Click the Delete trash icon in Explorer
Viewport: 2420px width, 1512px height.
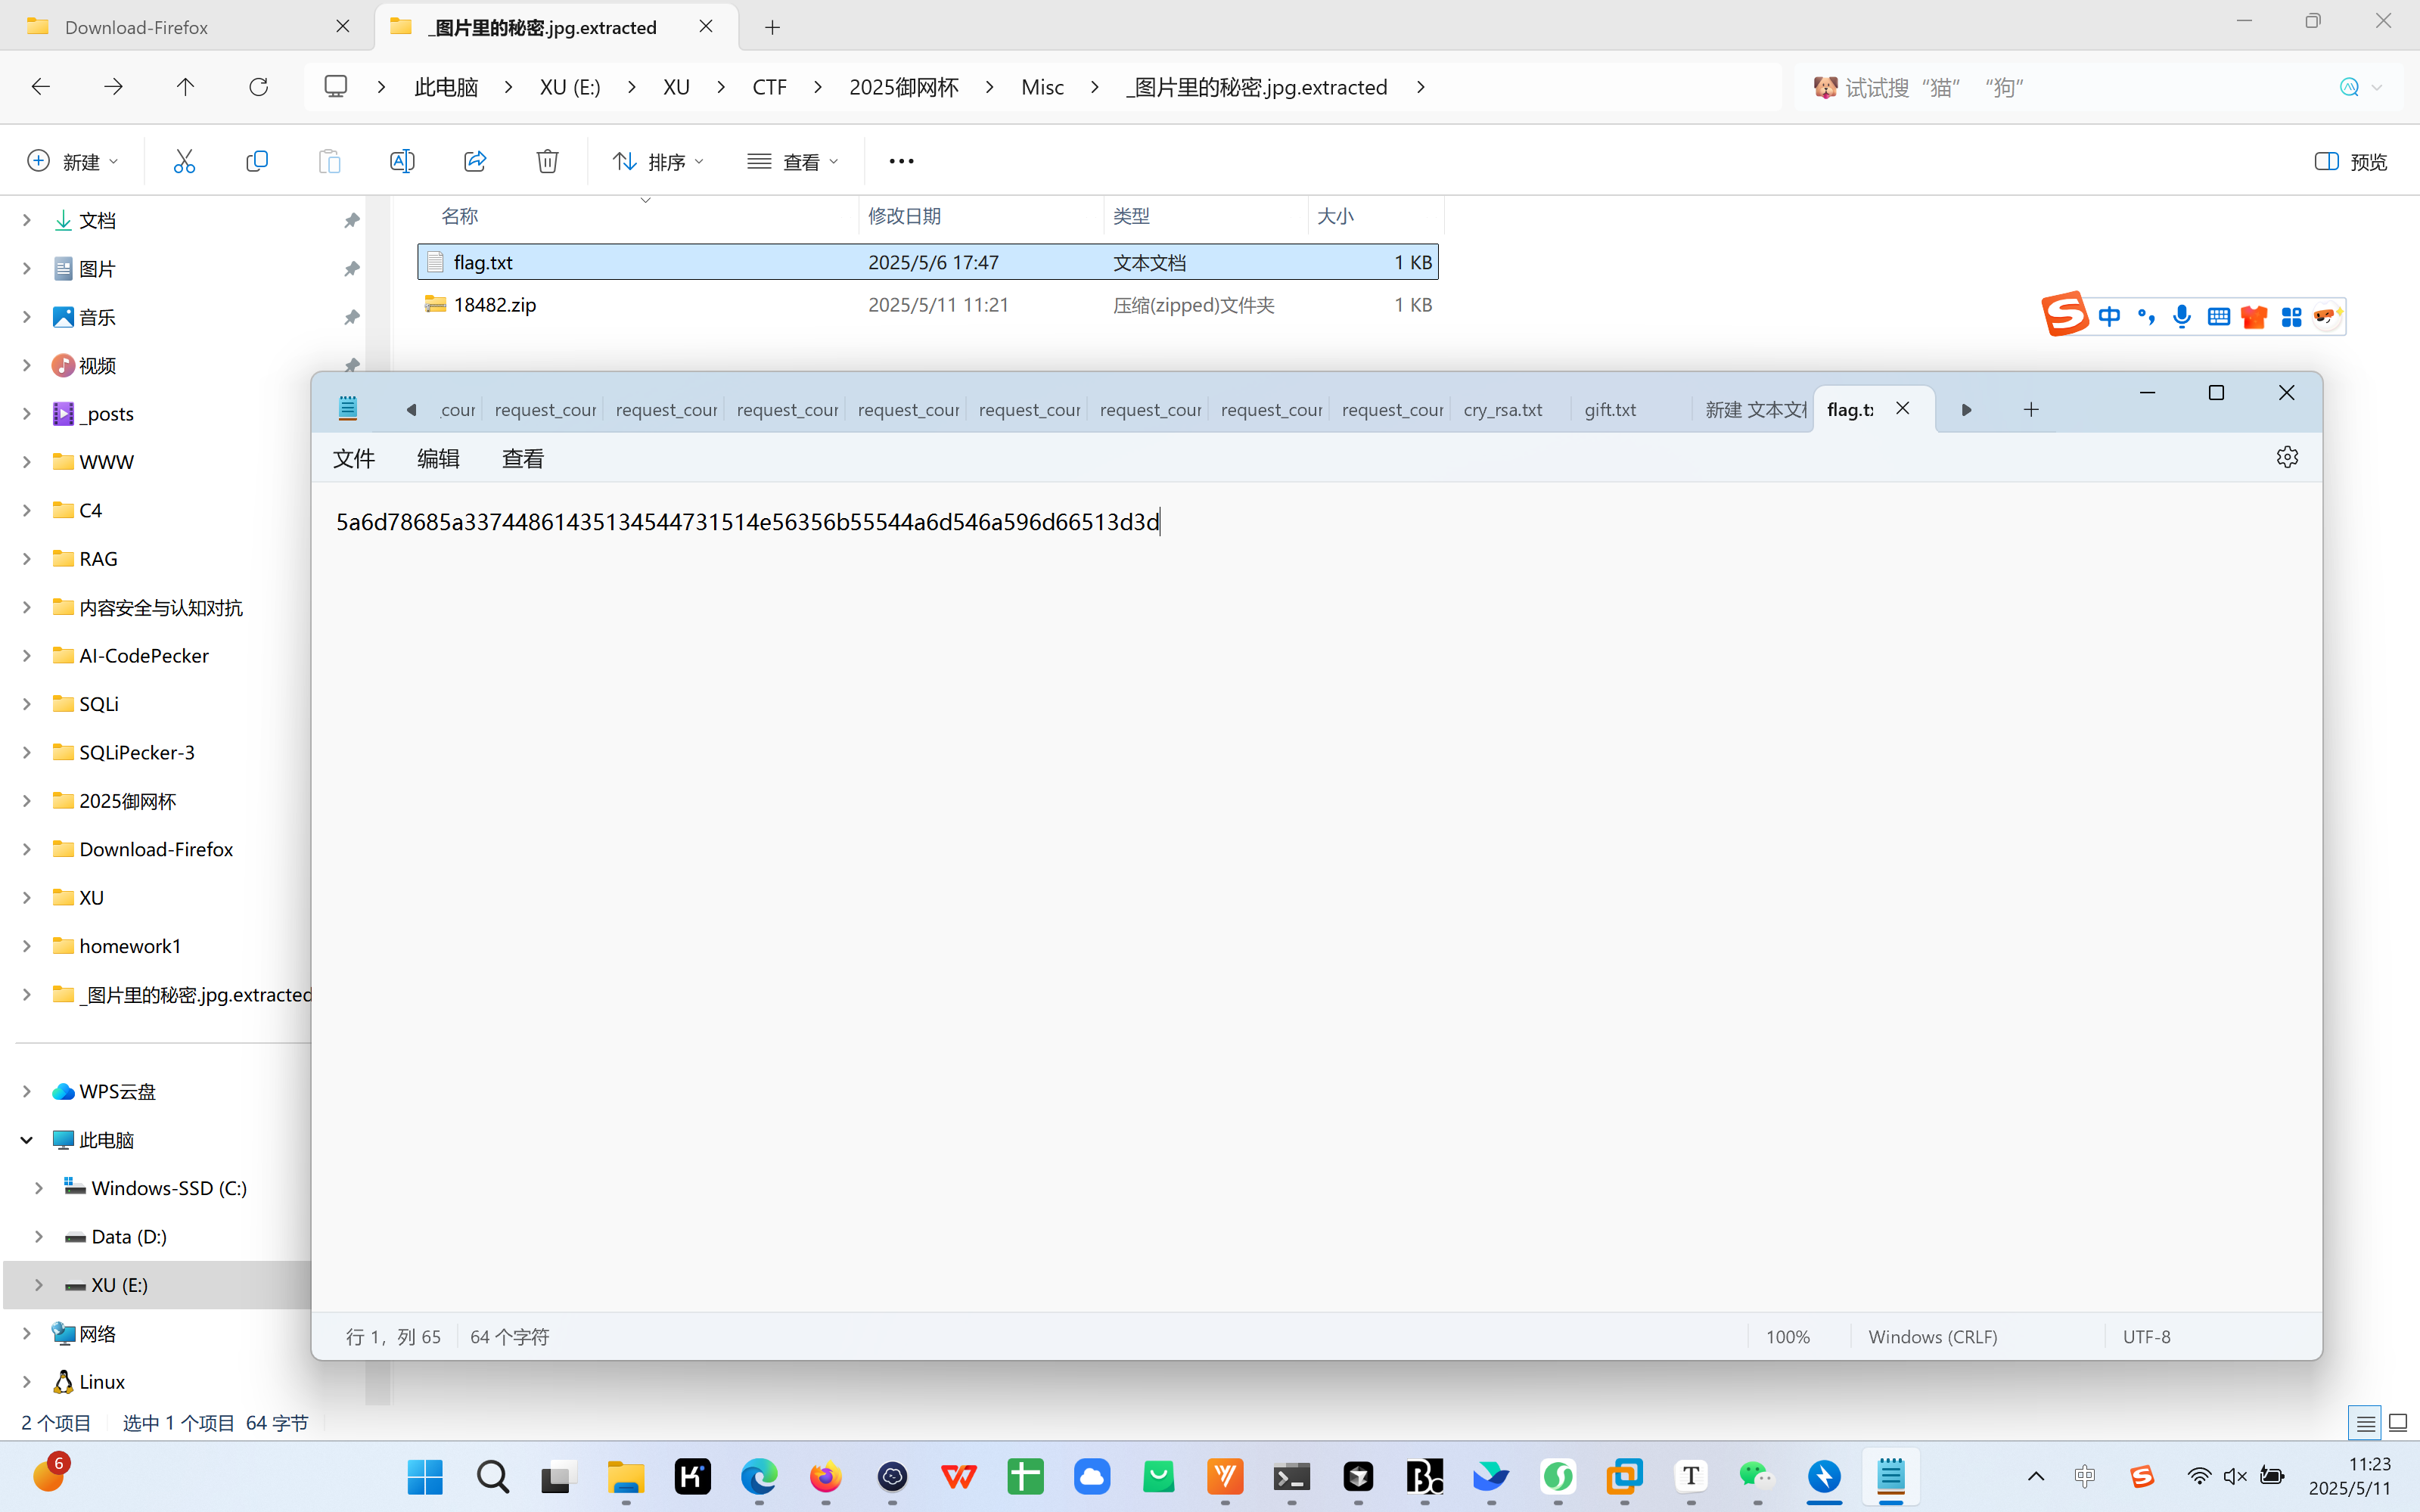(x=547, y=161)
